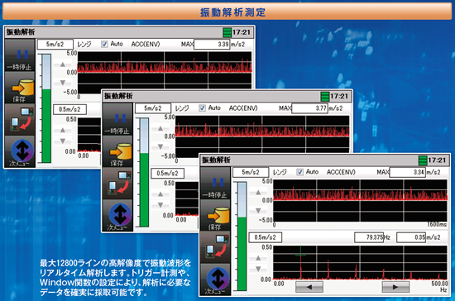Screen dimensions: 455x301
Task: Open next menu (次メニュー) in front window
Action: (x=215, y=279)
